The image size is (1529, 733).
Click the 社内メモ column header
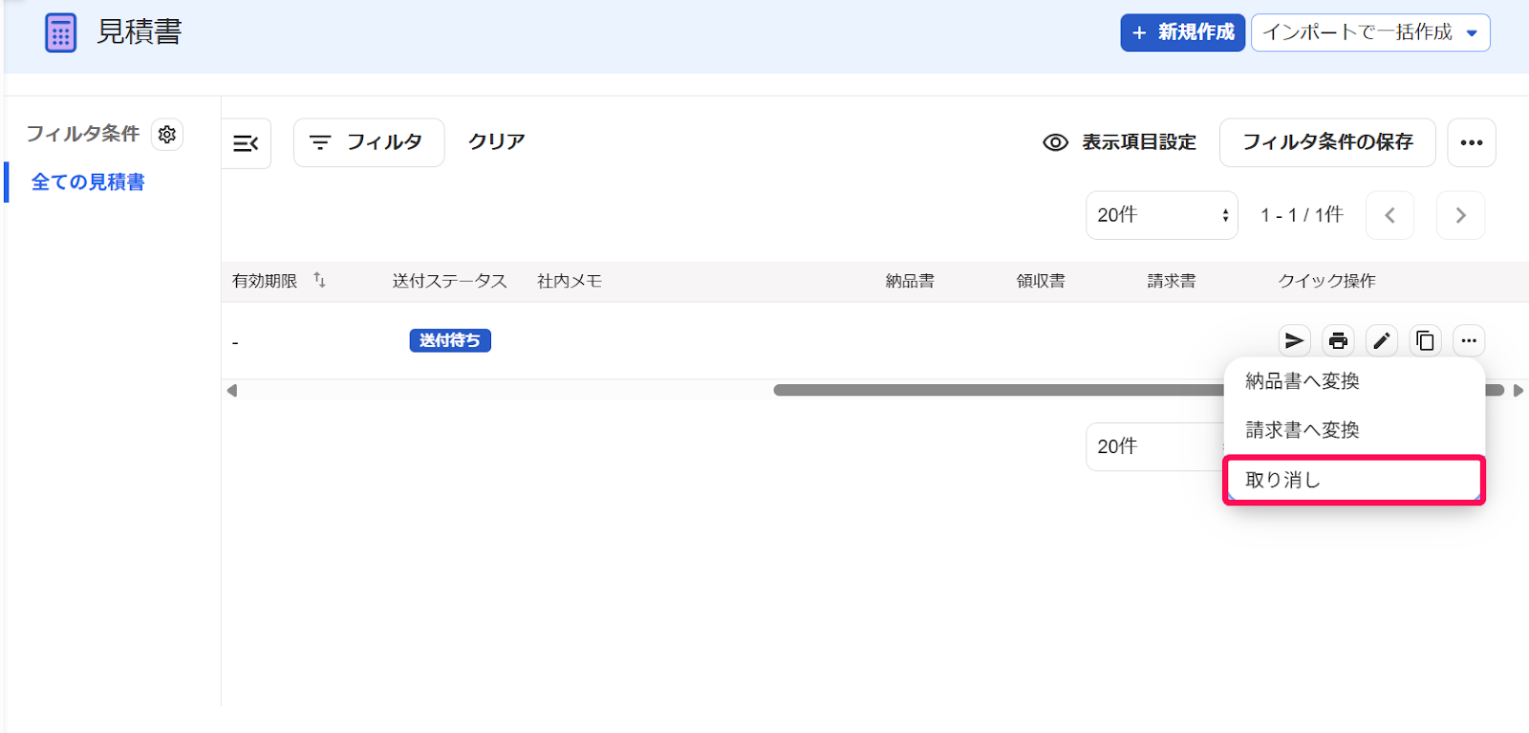570,281
